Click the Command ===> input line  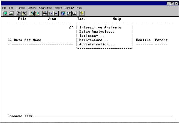pyautogui.click(x=104, y=116)
